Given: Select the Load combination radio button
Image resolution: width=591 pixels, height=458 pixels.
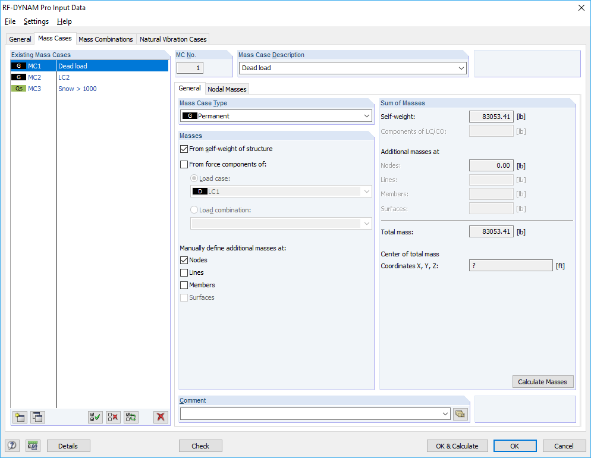Looking at the screenshot, I should click(194, 209).
